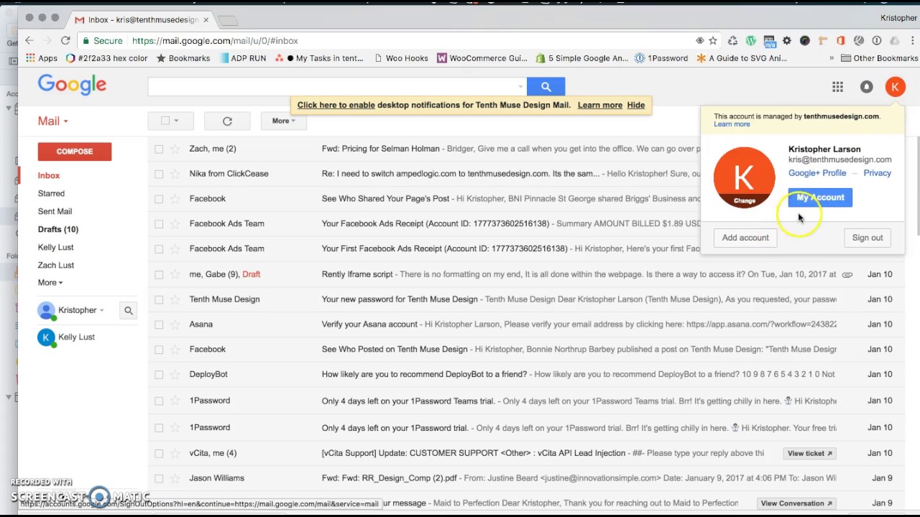
Task: Click Learn more under managed account notice
Action: (732, 124)
